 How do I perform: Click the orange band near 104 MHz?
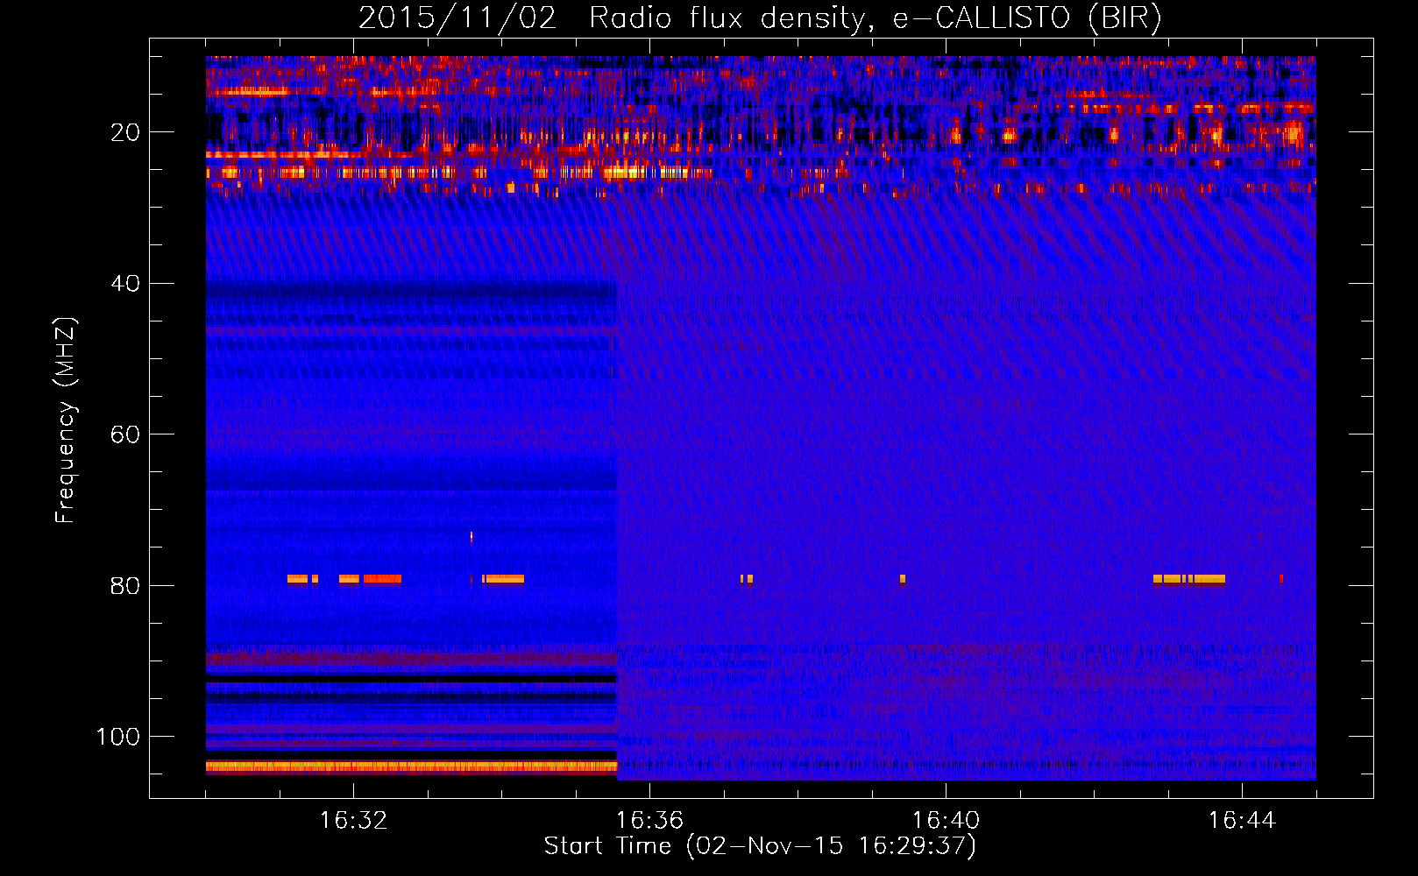point(411,767)
